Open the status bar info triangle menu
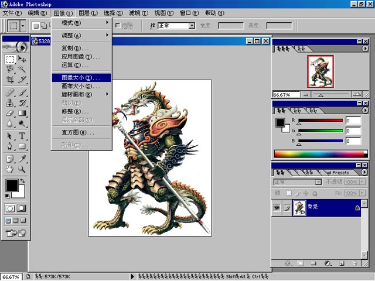Viewport: 375px width, 281px height. (132, 277)
